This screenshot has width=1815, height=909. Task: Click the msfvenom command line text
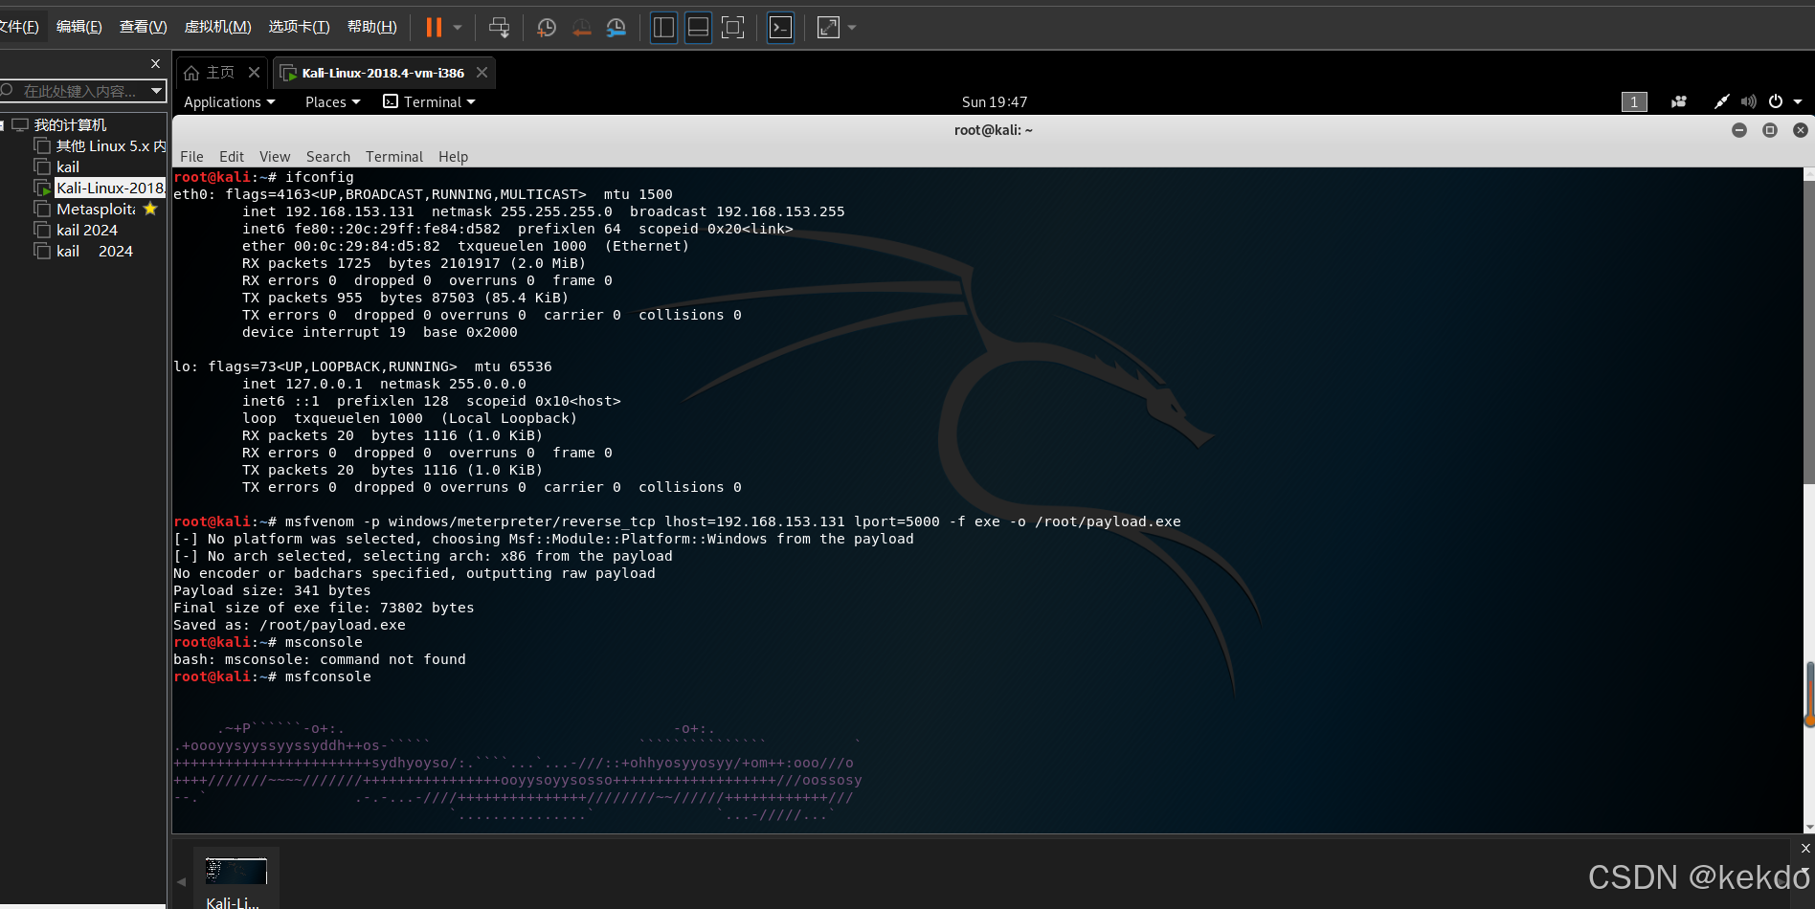(732, 522)
